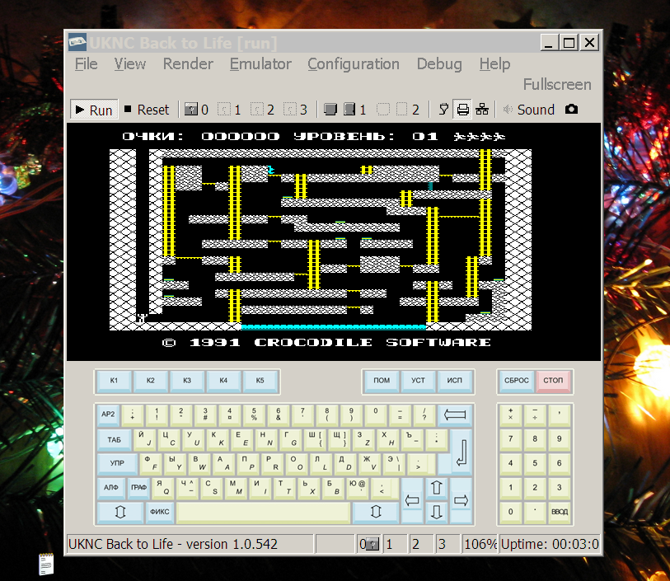This screenshot has height=581, width=670.
Task: Click numpad key 5
Action: pyautogui.click(x=535, y=463)
